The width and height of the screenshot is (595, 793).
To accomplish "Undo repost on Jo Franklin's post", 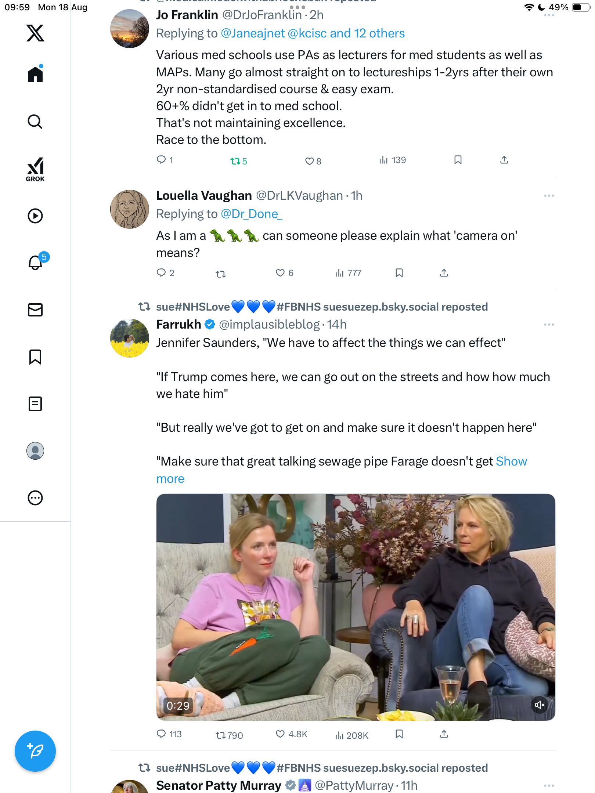I will point(235,161).
